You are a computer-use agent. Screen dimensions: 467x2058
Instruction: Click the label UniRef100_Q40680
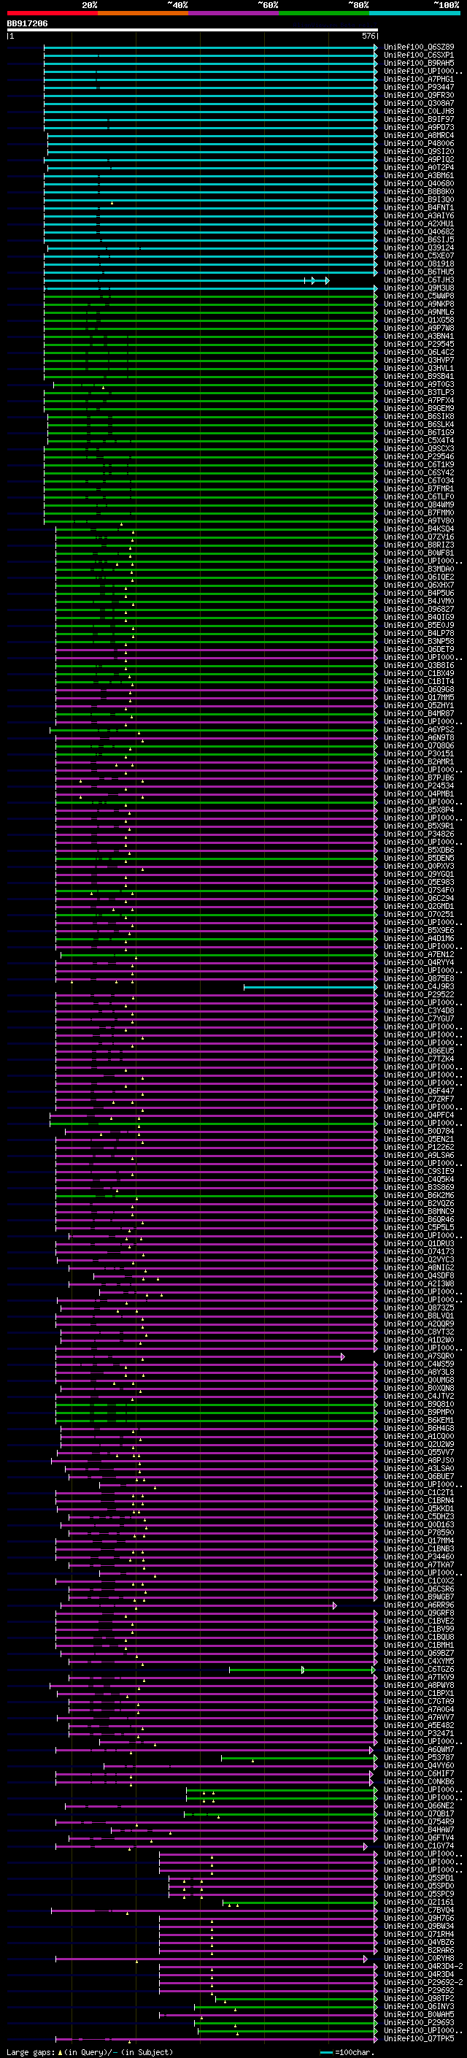tap(419, 183)
